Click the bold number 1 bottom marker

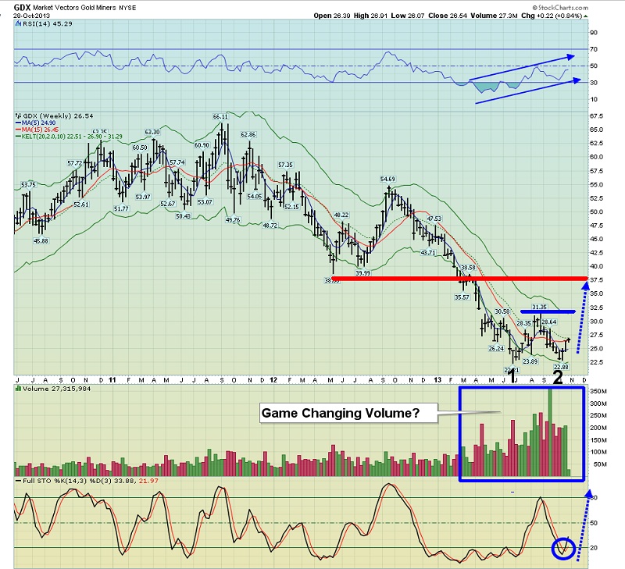(x=513, y=378)
